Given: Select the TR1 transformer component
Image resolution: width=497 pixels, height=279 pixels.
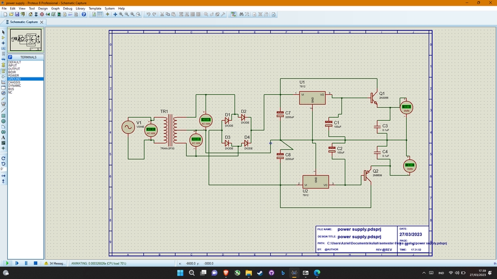Looking at the screenshot, I should click(x=170, y=130).
